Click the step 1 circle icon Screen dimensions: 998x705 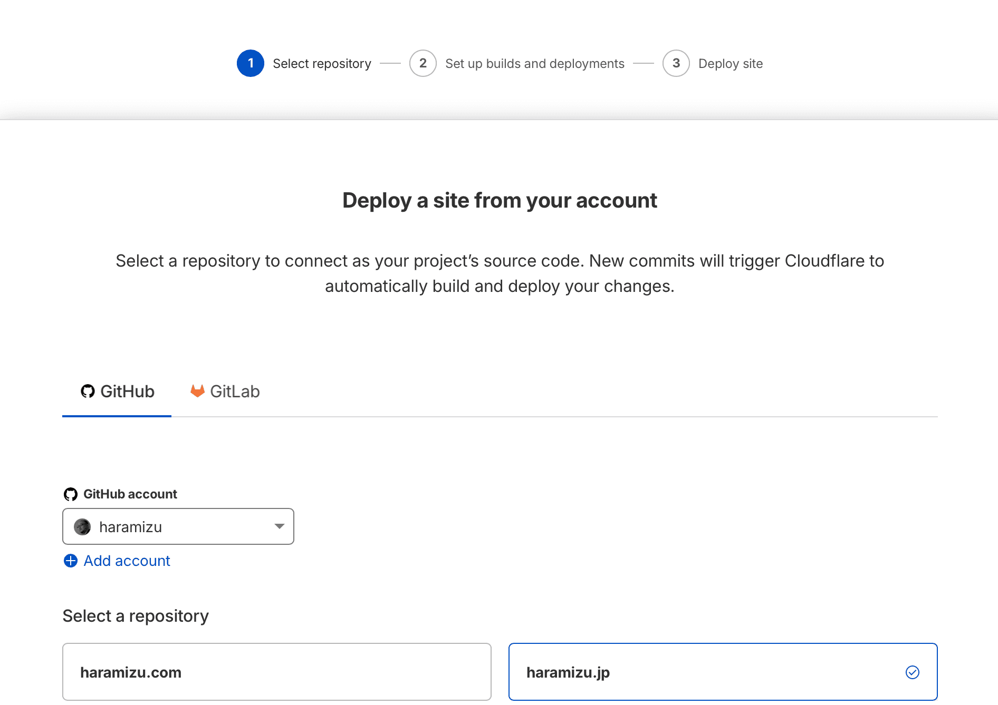[250, 63]
